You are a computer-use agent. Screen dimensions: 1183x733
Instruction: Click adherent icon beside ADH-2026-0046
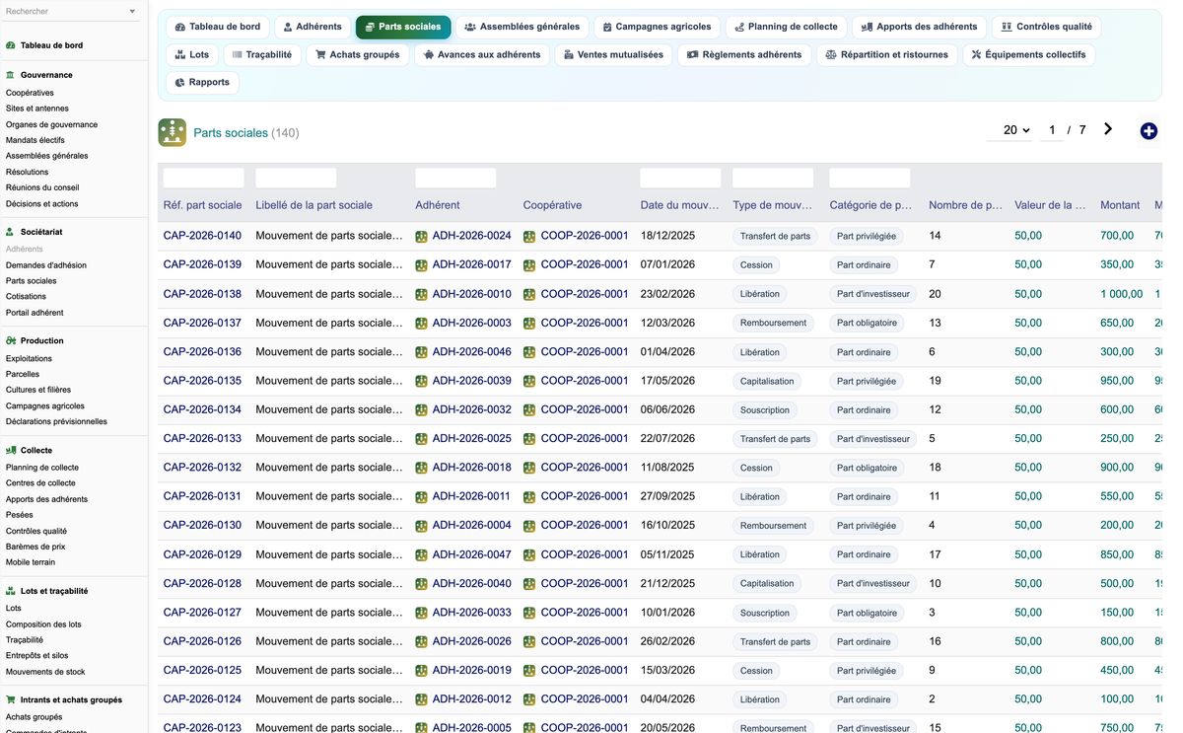[422, 352]
